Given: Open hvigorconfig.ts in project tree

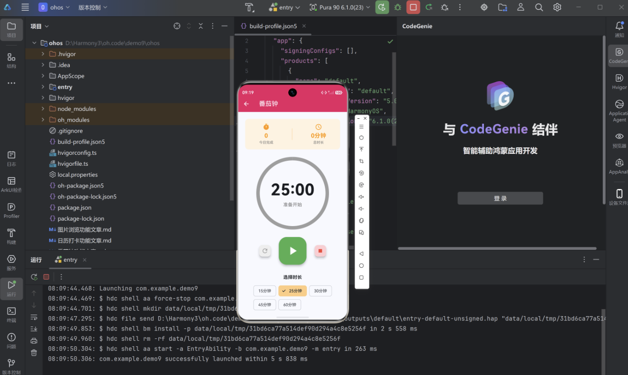Looking at the screenshot, I should coord(77,153).
